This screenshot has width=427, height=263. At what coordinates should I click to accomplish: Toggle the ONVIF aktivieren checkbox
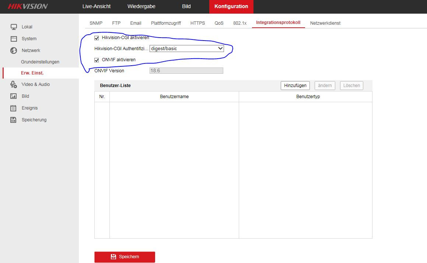pyautogui.click(x=97, y=60)
